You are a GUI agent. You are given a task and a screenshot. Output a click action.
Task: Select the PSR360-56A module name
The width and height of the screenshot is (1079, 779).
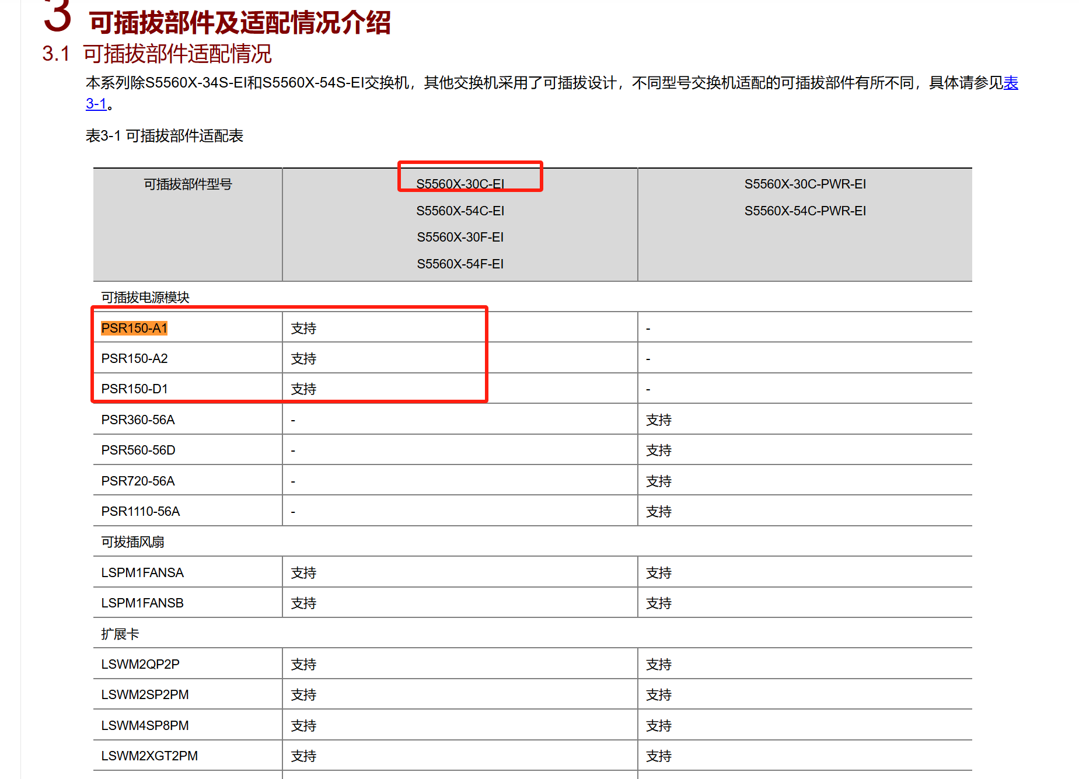(138, 420)
